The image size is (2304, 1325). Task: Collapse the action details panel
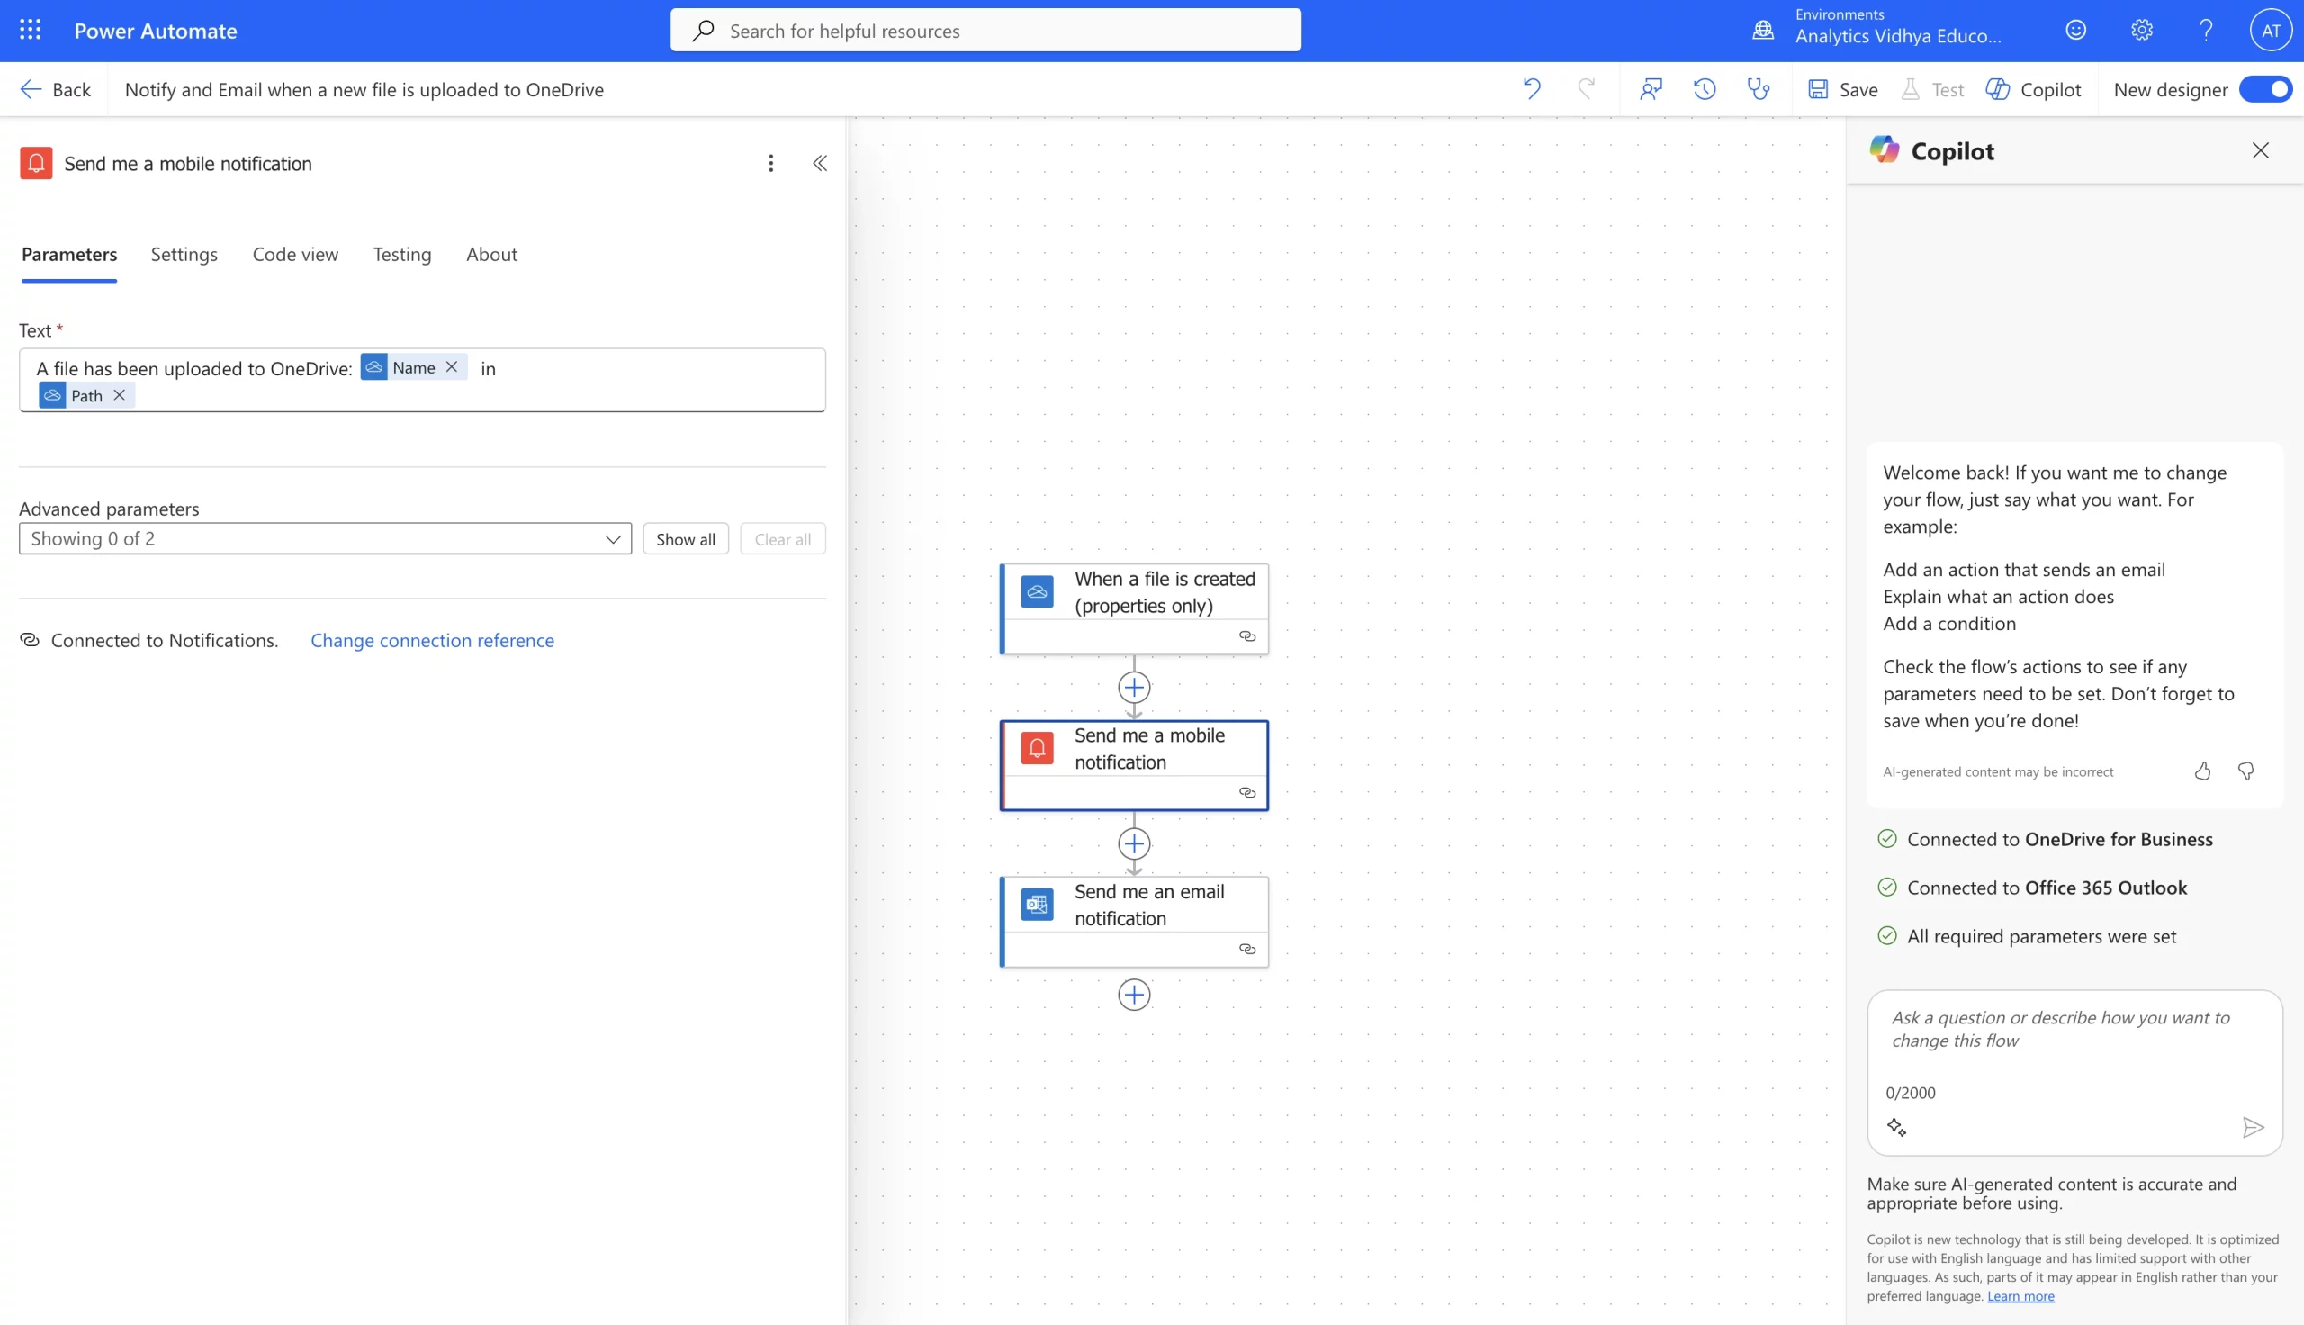(820, 163)
